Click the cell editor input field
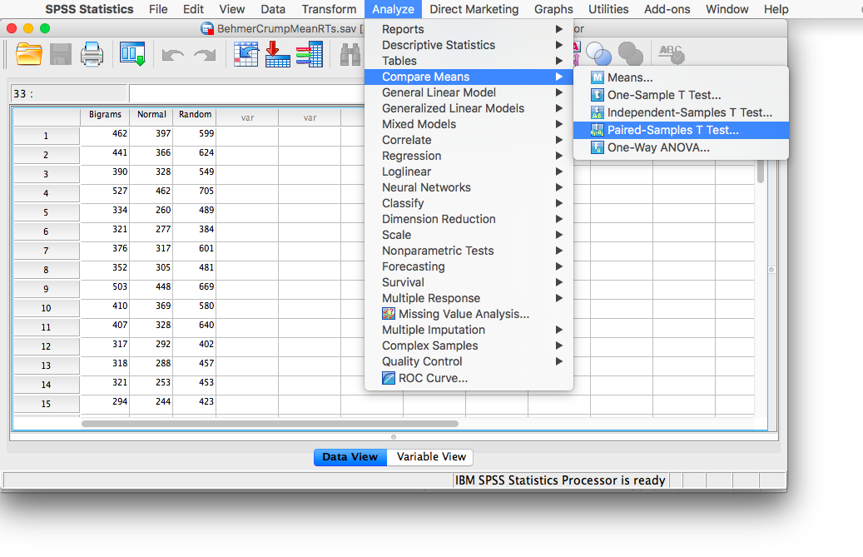The height and width of the screenshot is (557, 863). tap(246, 93)
